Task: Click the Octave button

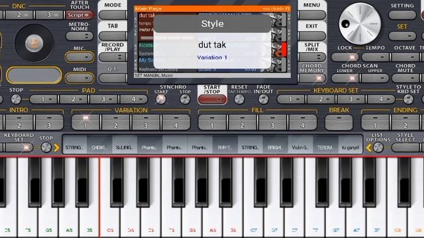Action: click(405, 57)
